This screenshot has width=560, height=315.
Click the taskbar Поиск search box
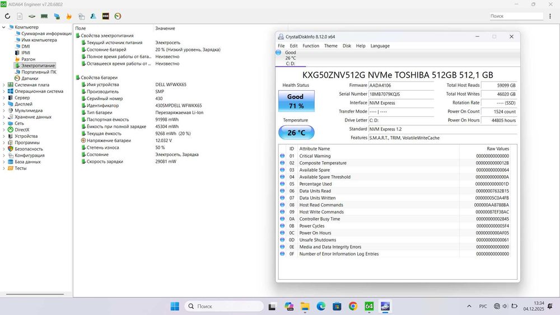(x=224, y=306)
